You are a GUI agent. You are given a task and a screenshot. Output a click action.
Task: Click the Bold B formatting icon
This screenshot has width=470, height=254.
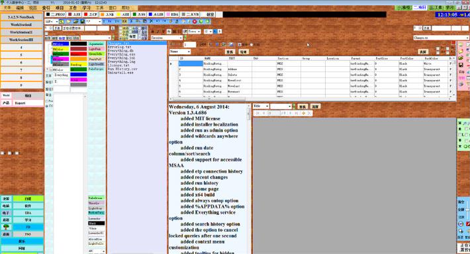[x=152, y=32]
